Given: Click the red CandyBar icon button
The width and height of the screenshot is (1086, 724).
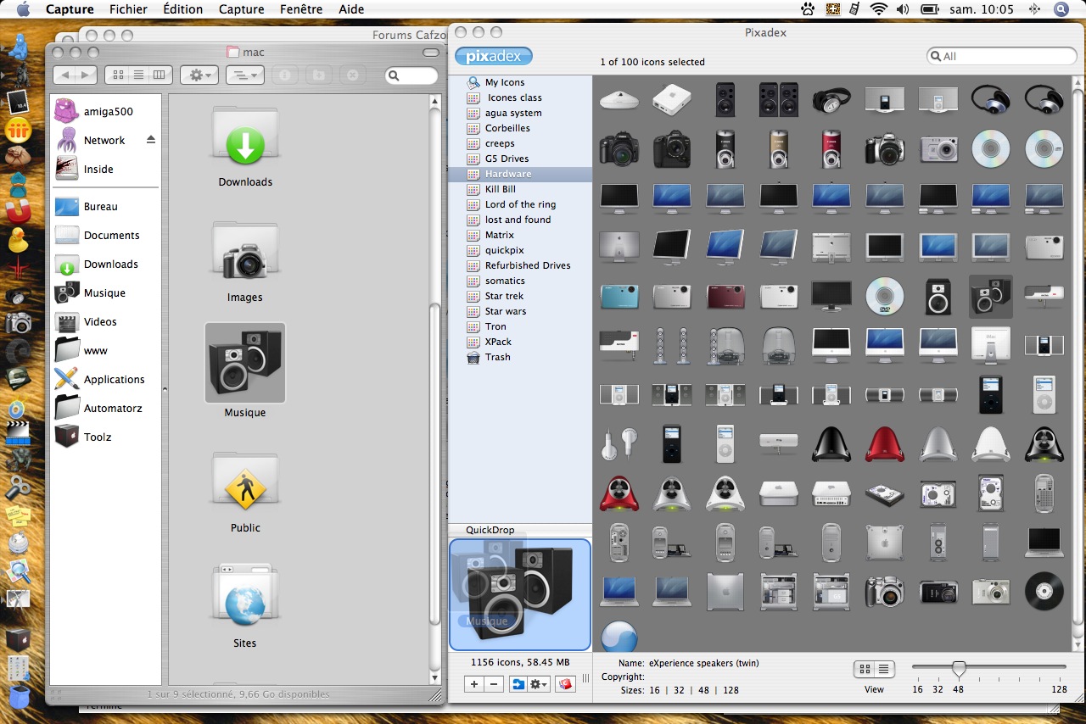Looking at the screenshot, I should pyautogui.click(x=565, y=684).
